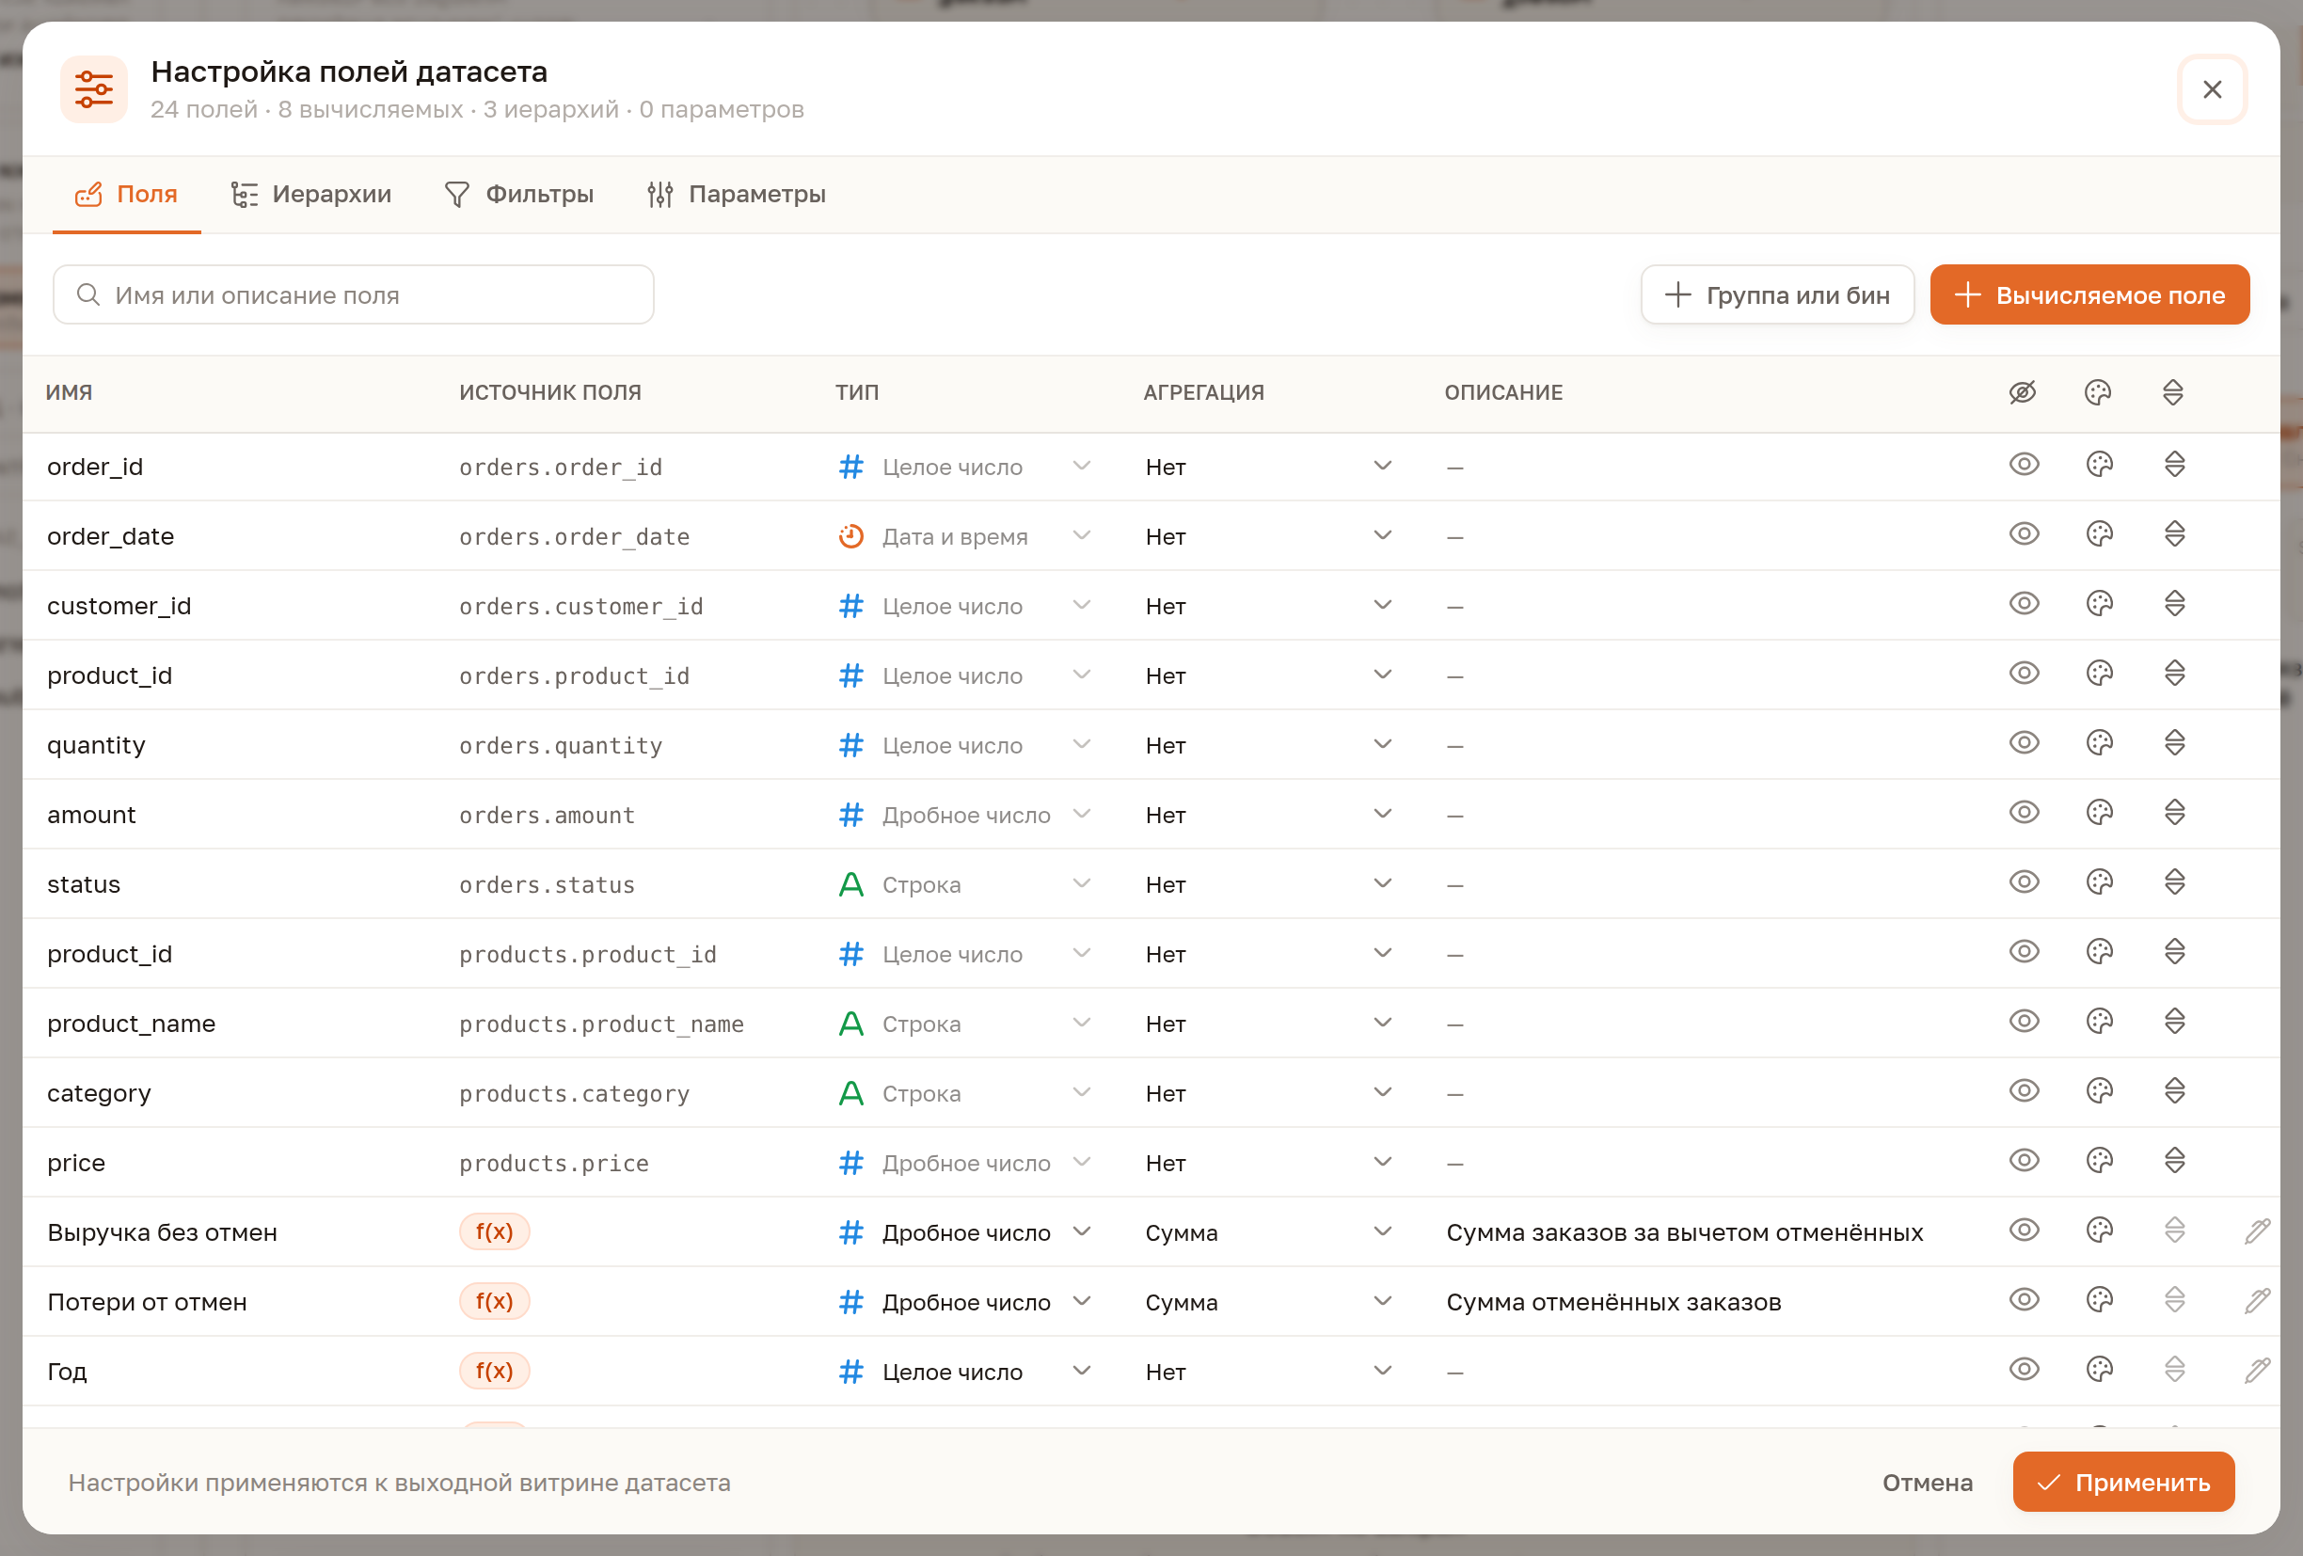
Task: Toggle hide-all eye icon in header
Action: tap(2022, 392)
